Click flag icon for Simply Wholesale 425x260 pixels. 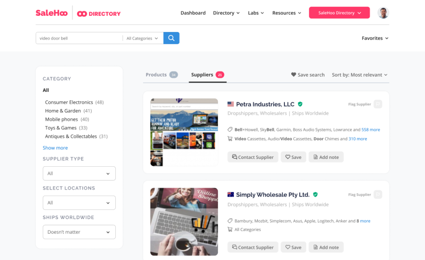click(378, 195)
